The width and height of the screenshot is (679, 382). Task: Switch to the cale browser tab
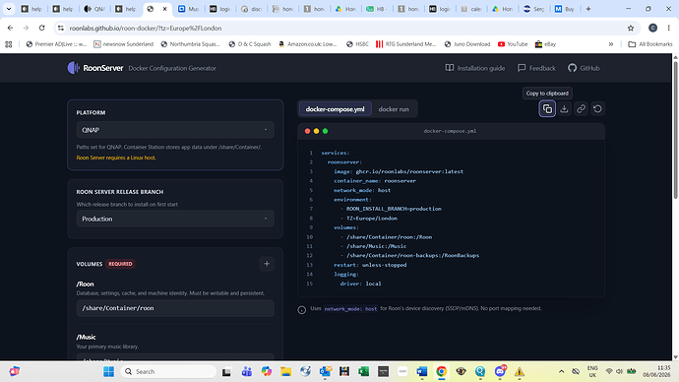tap(471, 9)
